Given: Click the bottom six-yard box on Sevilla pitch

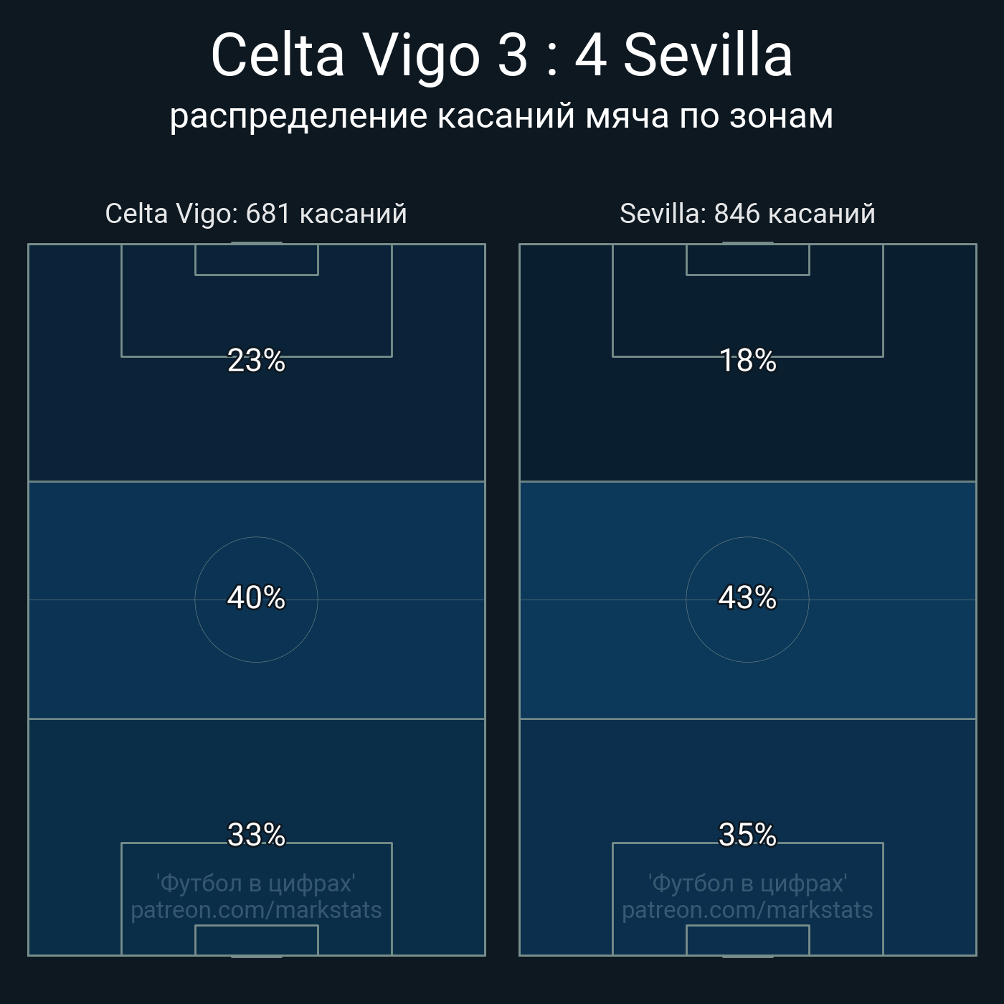Looking at the screenshot, I should click(747, 940).
